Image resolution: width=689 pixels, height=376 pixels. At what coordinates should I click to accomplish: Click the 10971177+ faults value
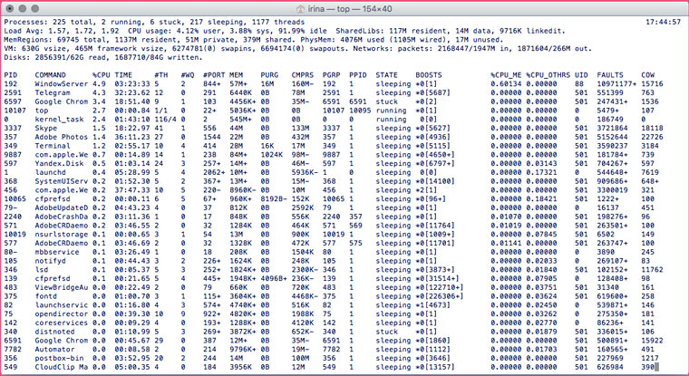click(x=616, y=84)
